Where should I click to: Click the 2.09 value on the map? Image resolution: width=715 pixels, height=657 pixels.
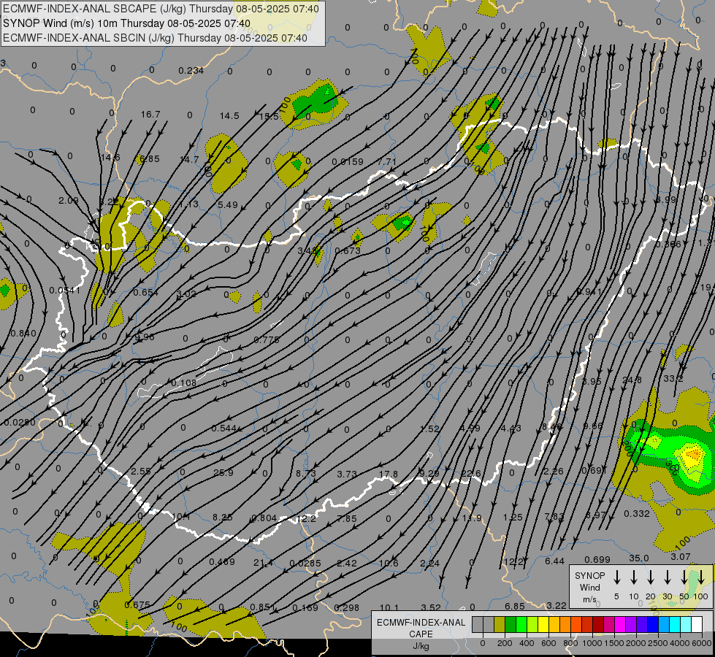(x=69, y=201)
